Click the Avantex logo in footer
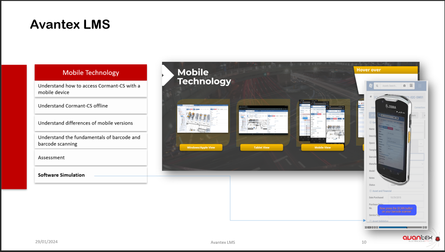The height and width of the screenshot is (252, 445). pos(420,238)
